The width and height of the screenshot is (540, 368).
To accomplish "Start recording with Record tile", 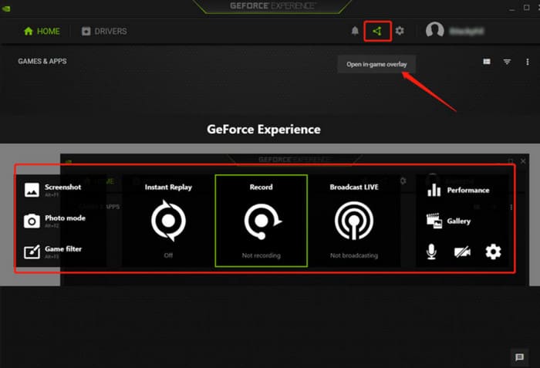I will coord(261,221).
